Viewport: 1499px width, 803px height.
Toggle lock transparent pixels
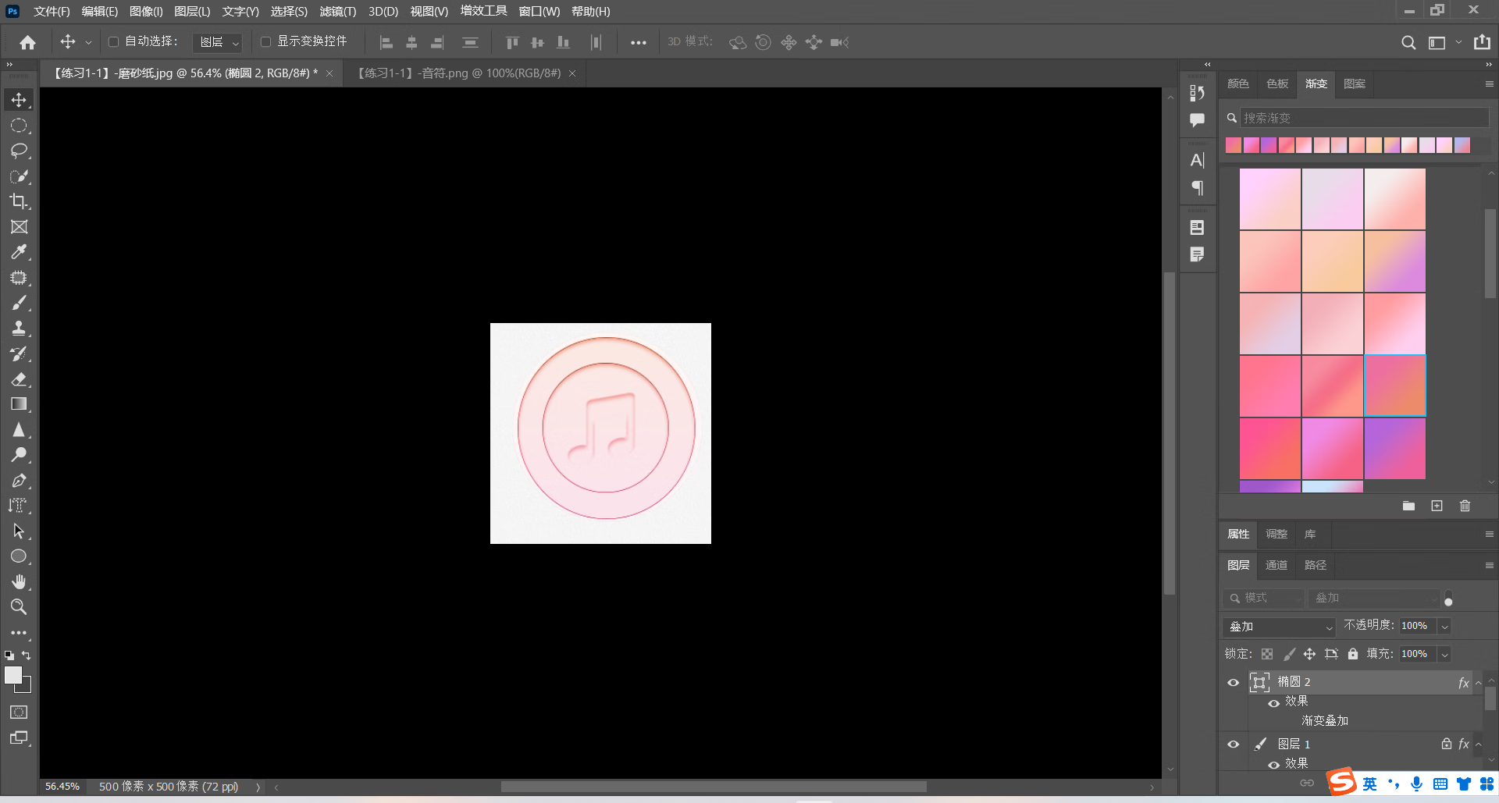tap(1267, 654)
